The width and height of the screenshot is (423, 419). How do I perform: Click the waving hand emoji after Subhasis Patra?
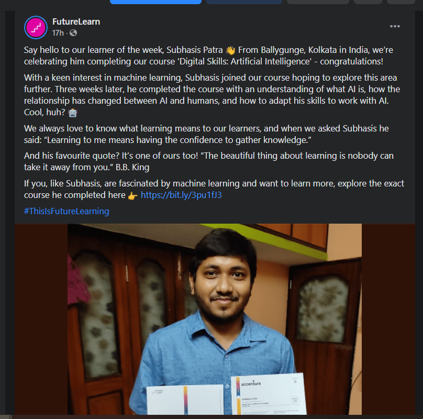tap(231, 50)
